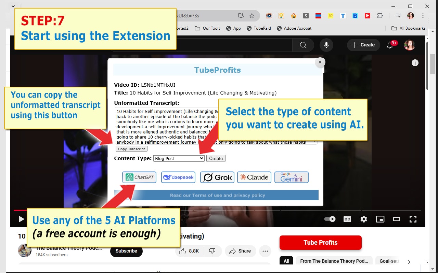
Task: Open Chrome three-dot menu
Action: coord(423,16)
